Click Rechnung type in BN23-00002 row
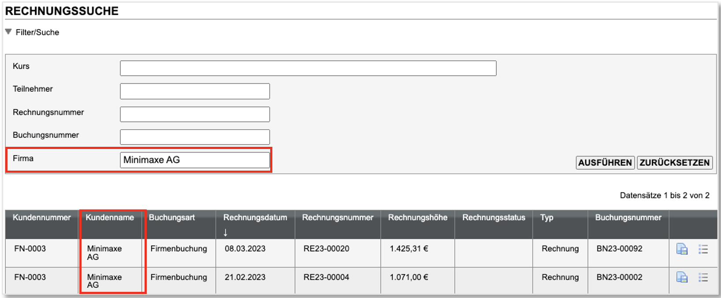The image size is (721, 298). point(560,277)
